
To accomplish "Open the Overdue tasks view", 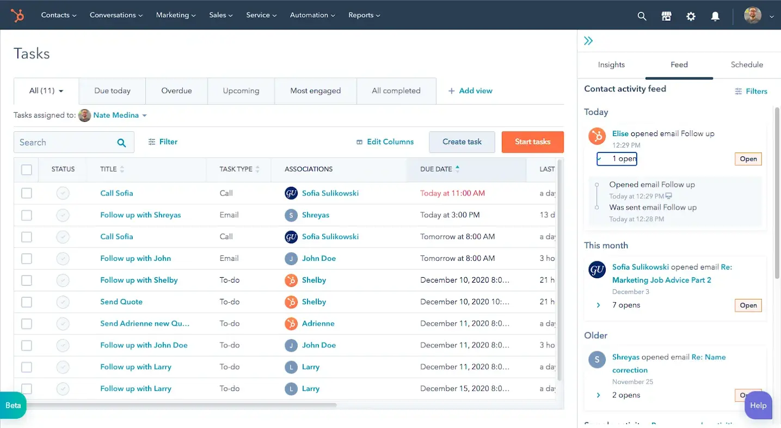I will [x=176, y=90].
